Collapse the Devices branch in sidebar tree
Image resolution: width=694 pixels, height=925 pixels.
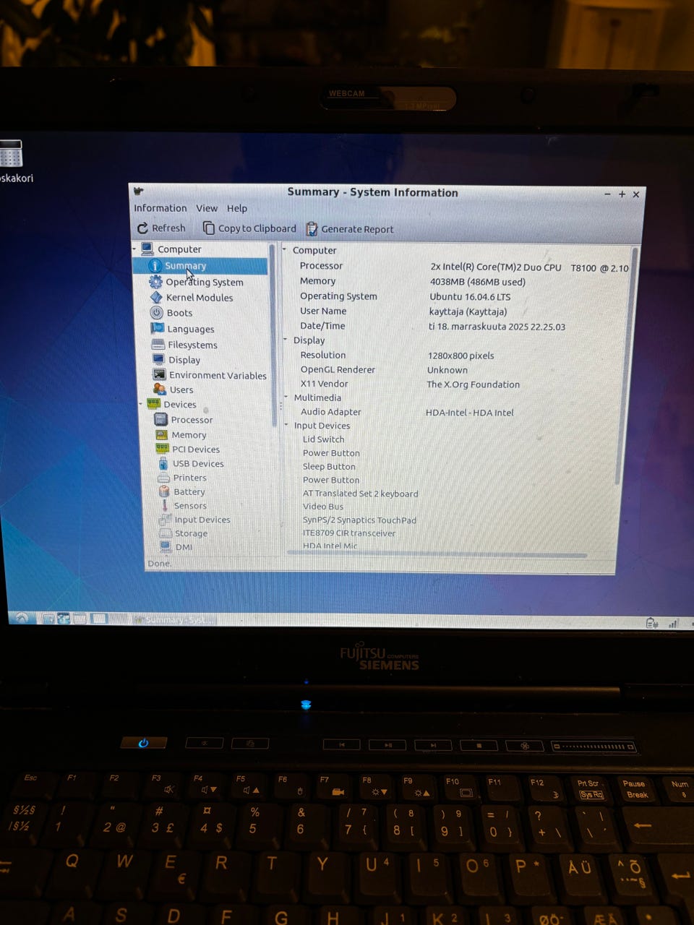141,404
